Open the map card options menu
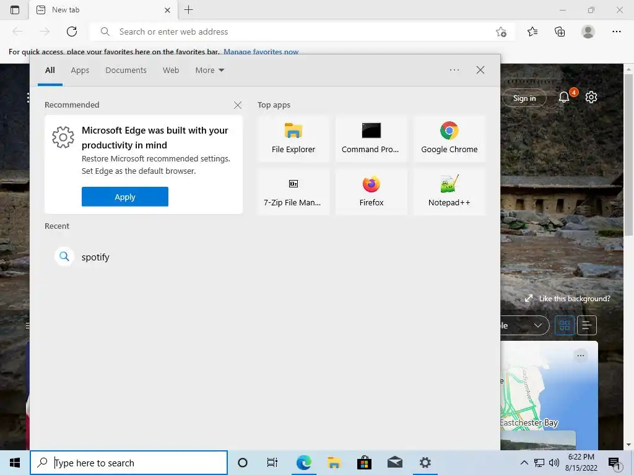 pos(581,356)
